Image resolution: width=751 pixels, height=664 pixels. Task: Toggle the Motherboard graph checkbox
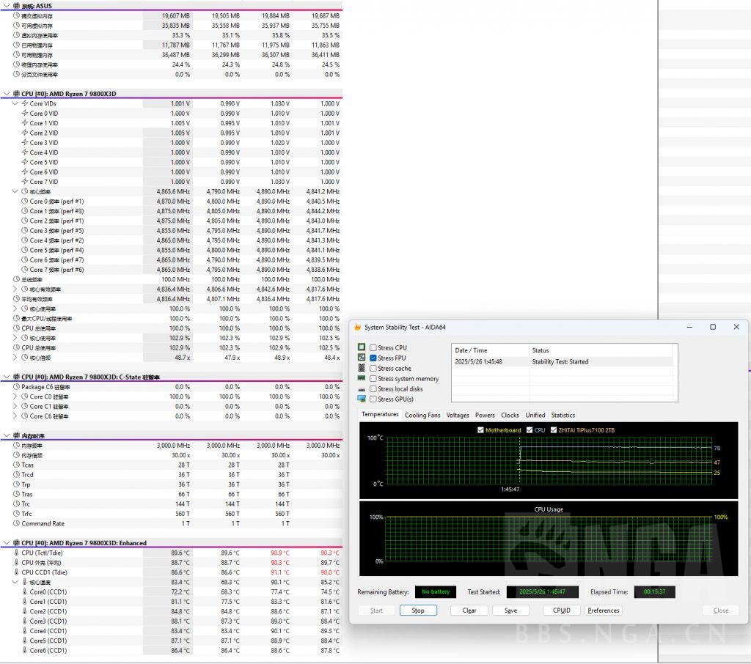pos(480,430)
